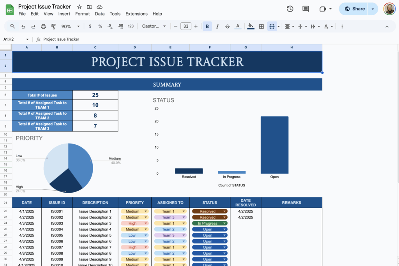The image size is (399, 266).
Task: Open the comments panel
Action: [305, 9]
